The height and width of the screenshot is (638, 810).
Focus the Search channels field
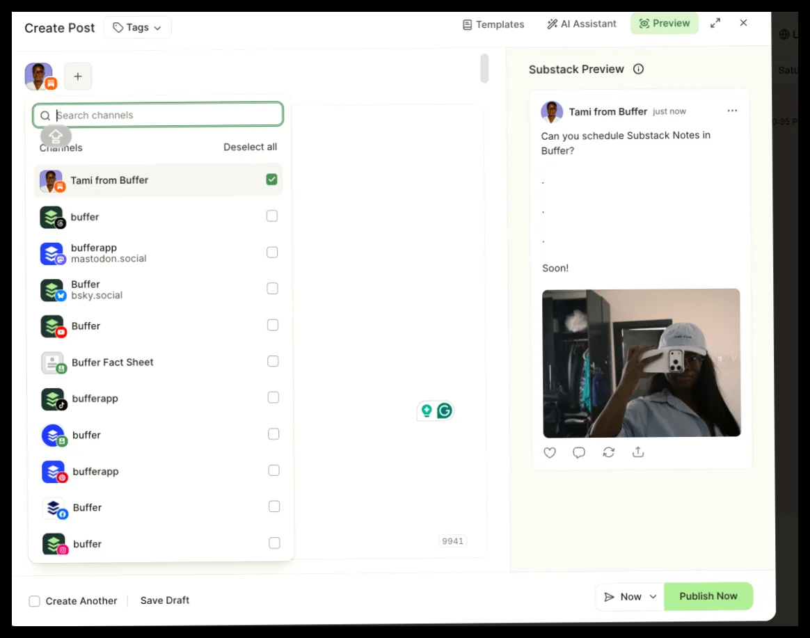[158, 115]
